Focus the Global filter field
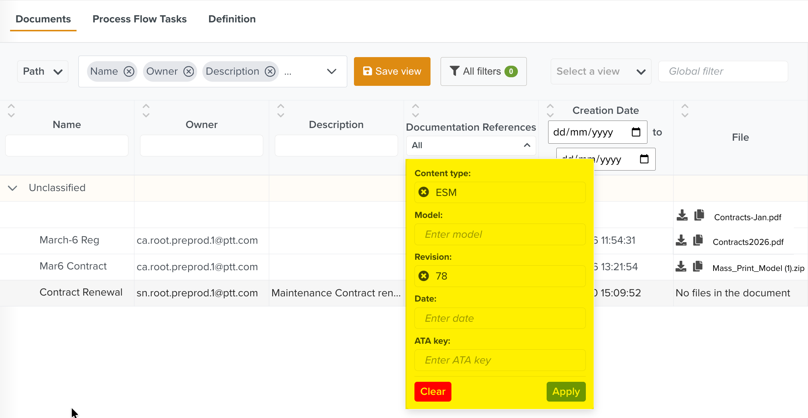 click(723, 71)
